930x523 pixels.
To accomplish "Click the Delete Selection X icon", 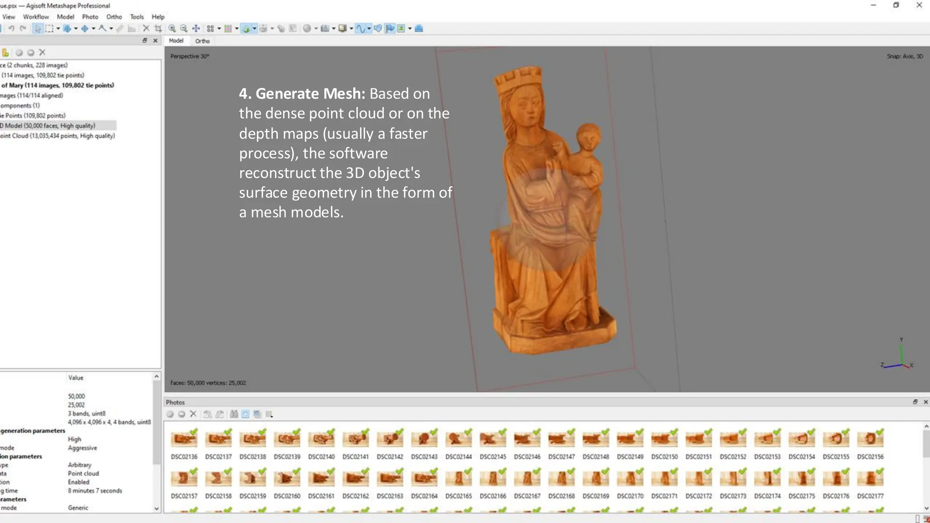I will coord(146,29).
